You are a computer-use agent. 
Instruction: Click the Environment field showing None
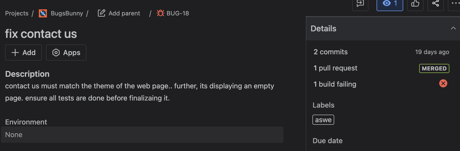(142, 135)
